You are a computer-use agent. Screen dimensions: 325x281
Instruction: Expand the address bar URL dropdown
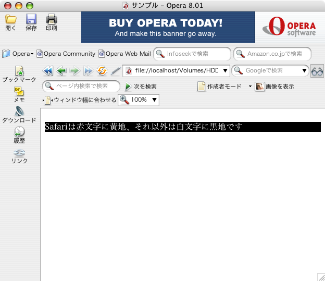(225, 70)
